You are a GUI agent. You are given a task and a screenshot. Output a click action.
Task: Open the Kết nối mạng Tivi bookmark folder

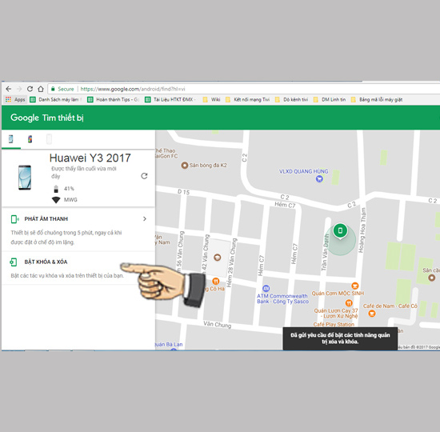tap(248, 100)
